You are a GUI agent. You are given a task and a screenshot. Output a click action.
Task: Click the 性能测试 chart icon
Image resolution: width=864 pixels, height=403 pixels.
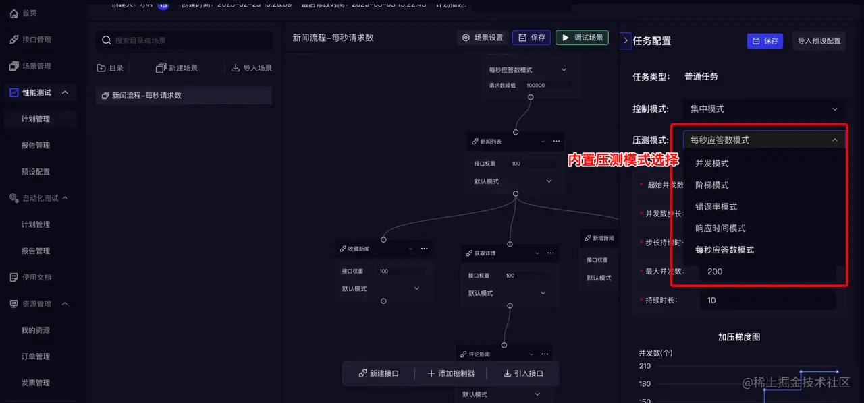tap(13, 92)
